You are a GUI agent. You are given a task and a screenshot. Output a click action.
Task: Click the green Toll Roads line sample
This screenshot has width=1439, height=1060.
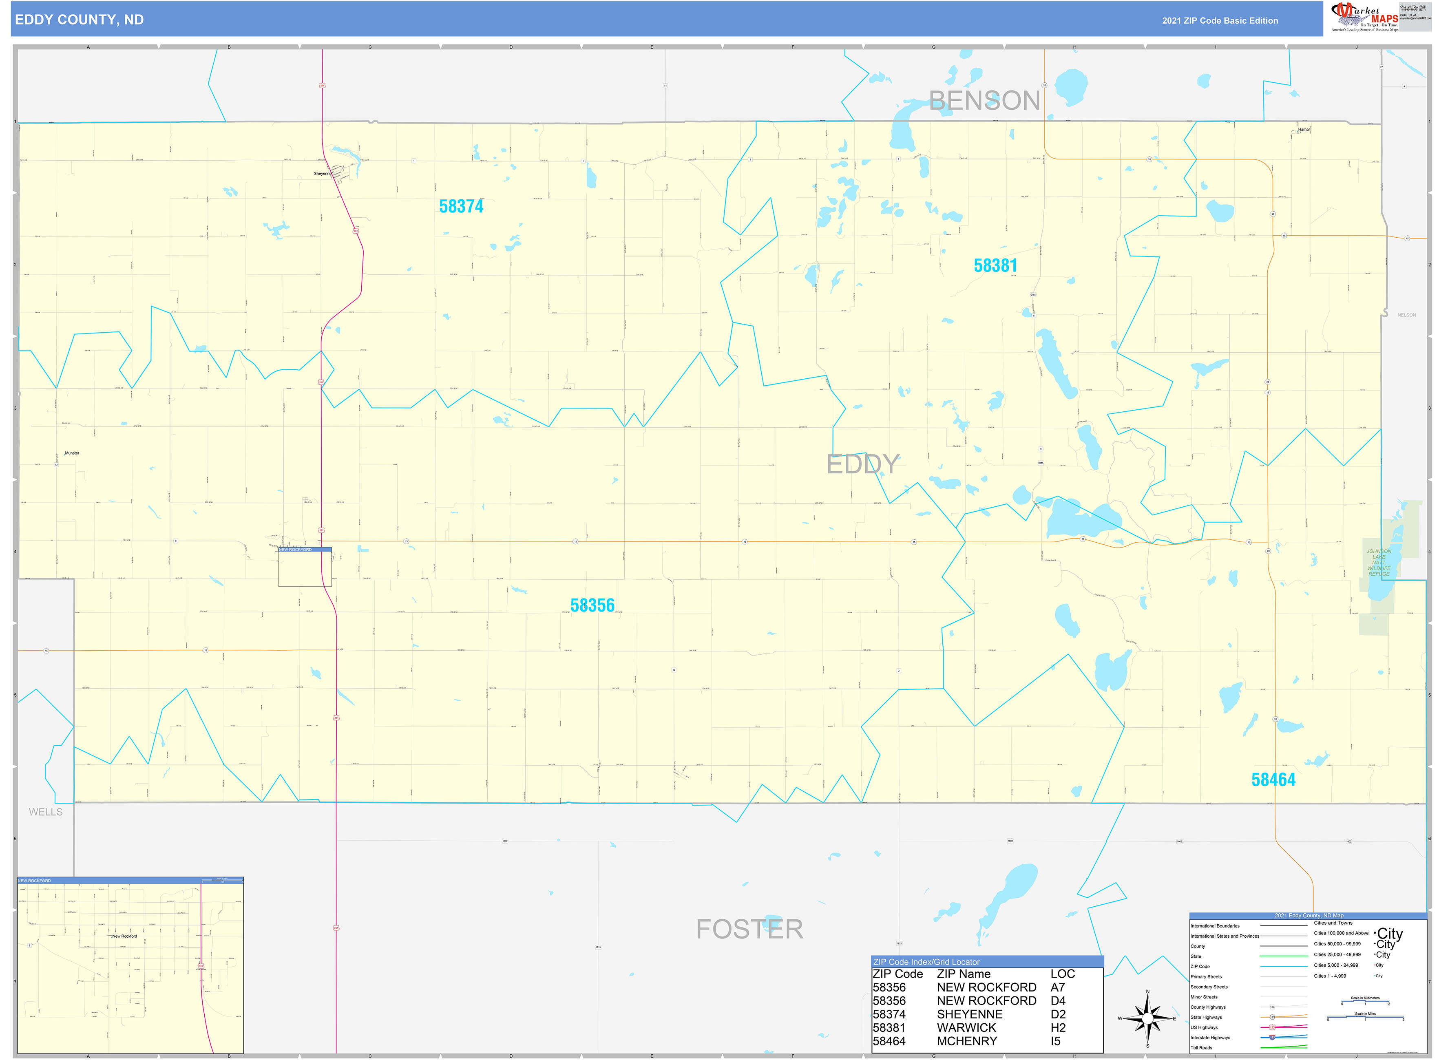point(1283,1047)
